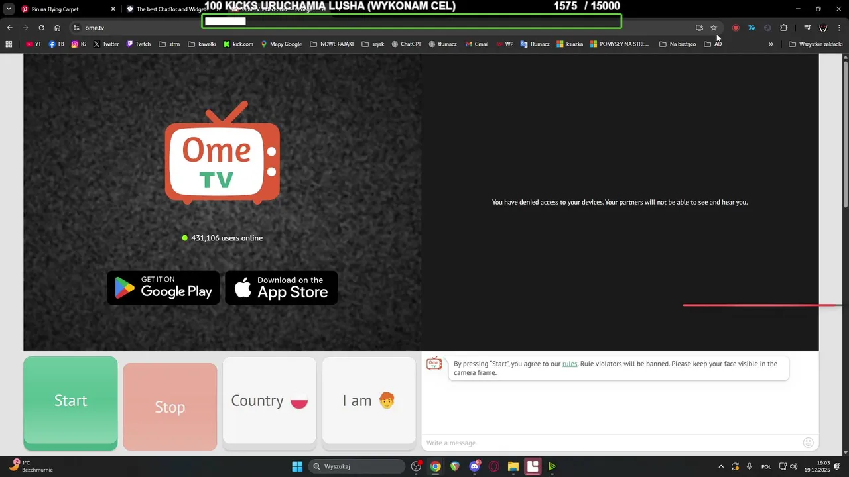This screenshot has width=849, height=477.
Task: Open the Twitch bookmark
Action: pos(138,44)
